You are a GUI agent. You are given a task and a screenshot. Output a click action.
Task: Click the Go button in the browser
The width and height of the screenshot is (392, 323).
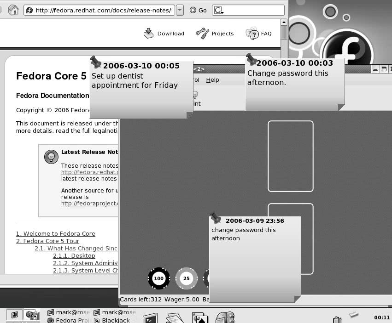click(198, 10)
